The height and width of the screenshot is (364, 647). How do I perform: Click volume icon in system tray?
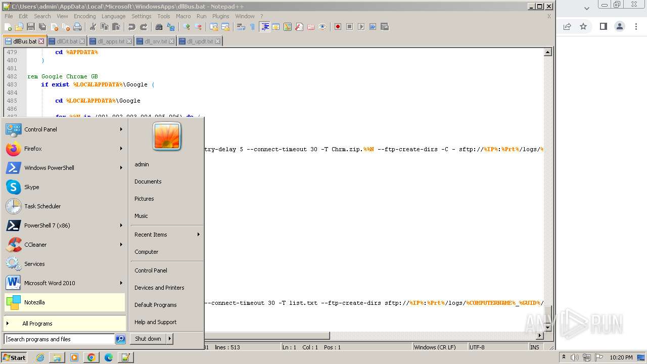575,357
